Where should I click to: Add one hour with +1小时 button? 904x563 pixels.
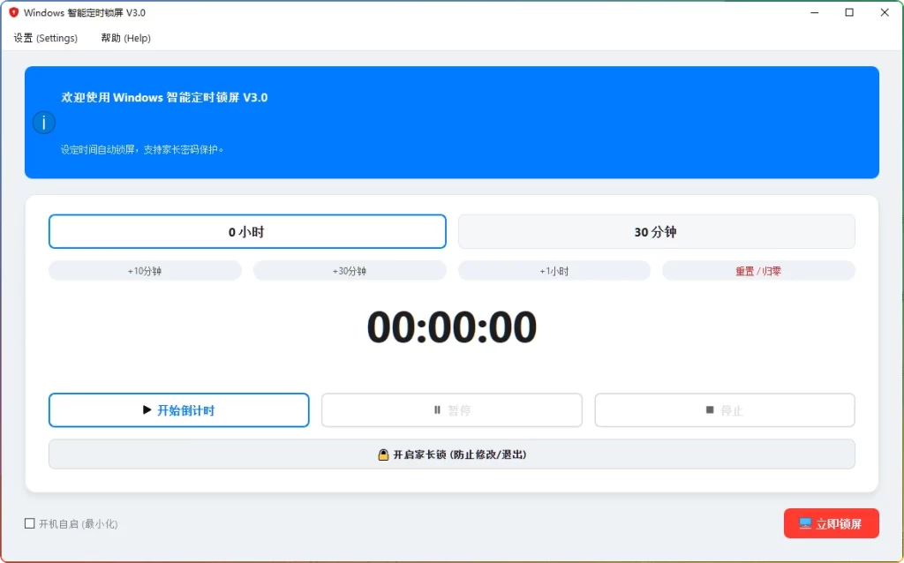554,270
